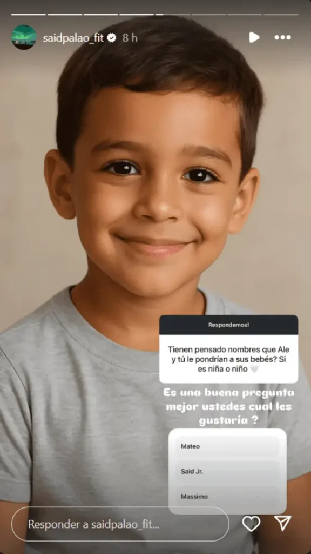Open the saidpalao_fit profile avatar
Image resolution: width=311 pixels, height=554 pixels.
coord(24,37)
